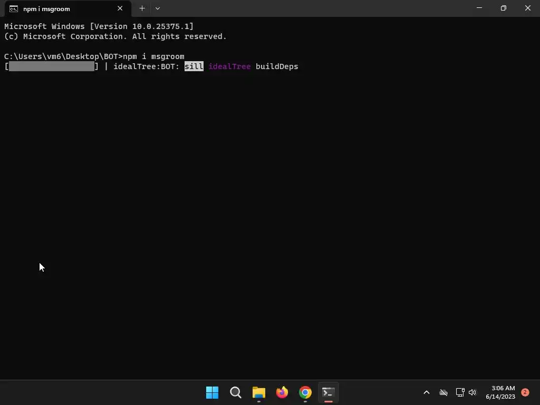Open the Windows Start menu

(x=212, y=392)
